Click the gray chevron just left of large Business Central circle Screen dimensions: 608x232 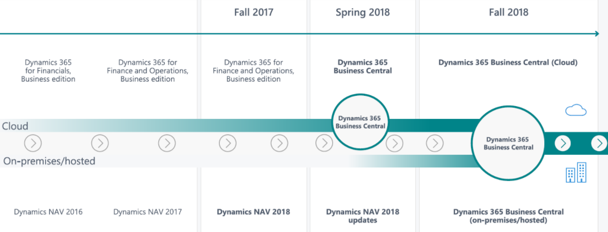tap(434, 143)
